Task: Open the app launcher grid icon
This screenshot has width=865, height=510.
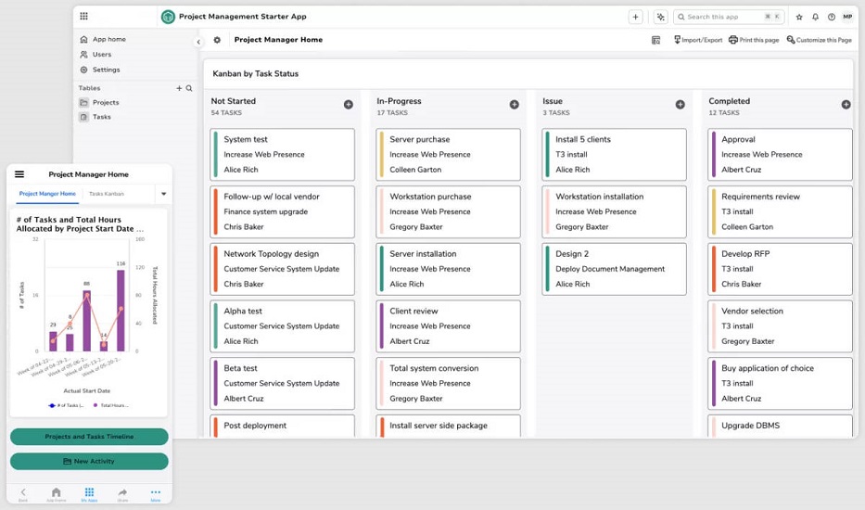Action: point(84,17)
